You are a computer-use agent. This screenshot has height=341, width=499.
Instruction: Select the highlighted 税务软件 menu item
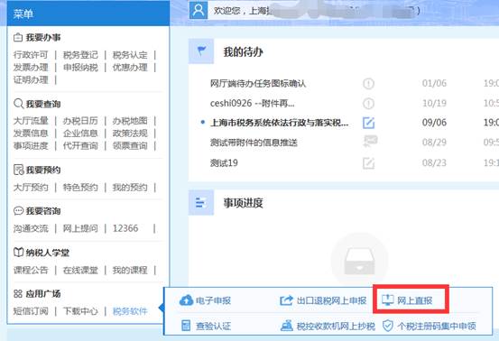click(130, 311)
